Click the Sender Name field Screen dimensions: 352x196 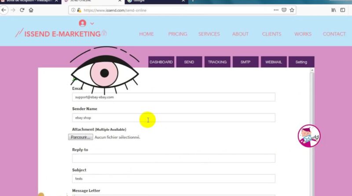(173, 118)
